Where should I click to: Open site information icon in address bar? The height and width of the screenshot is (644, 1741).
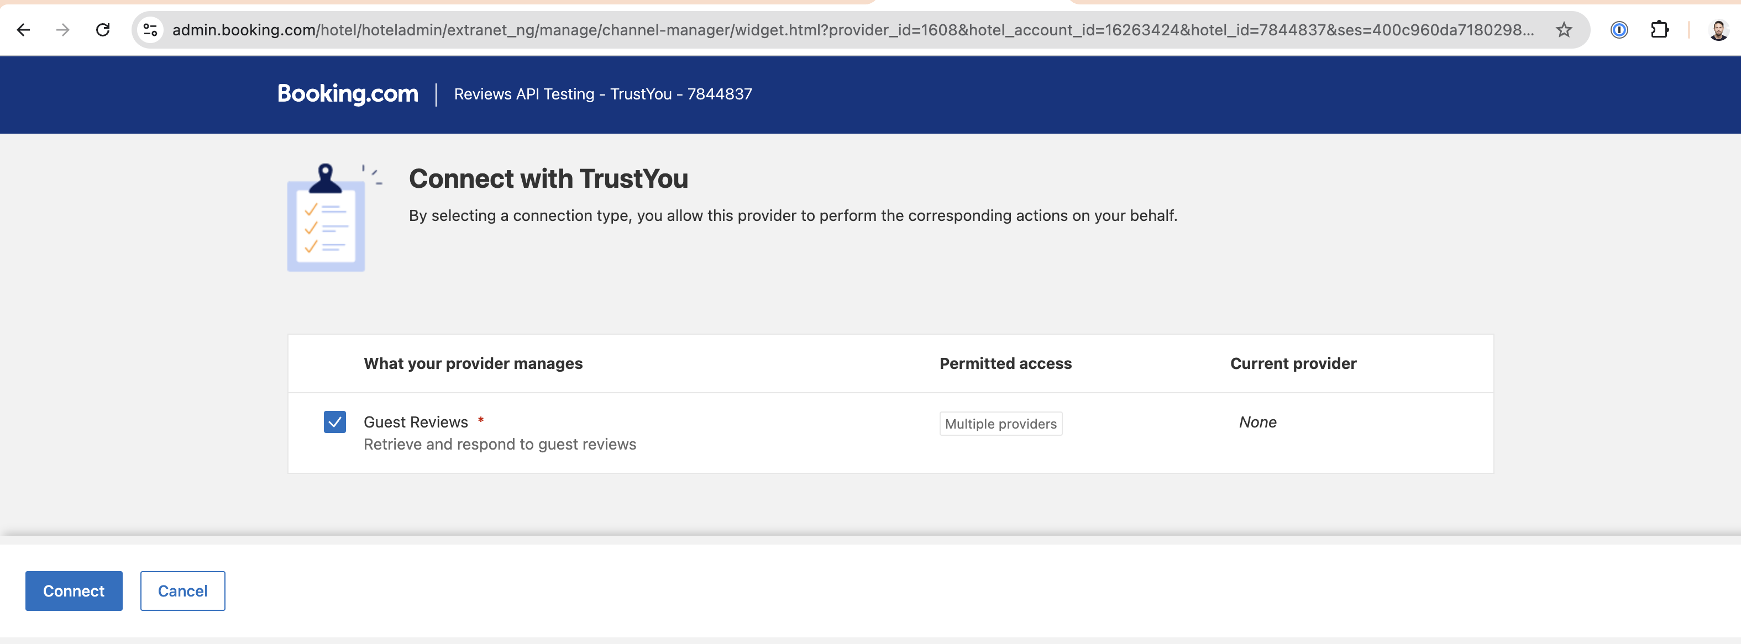[x=150, y=30]
